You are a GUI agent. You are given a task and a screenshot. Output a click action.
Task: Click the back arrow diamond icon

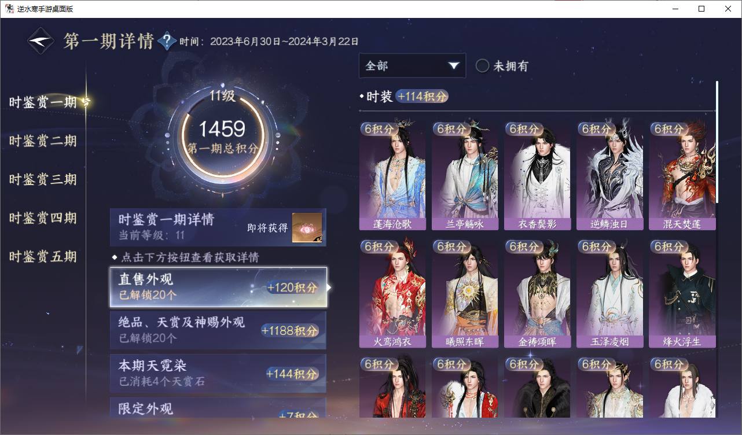(41, 41)
